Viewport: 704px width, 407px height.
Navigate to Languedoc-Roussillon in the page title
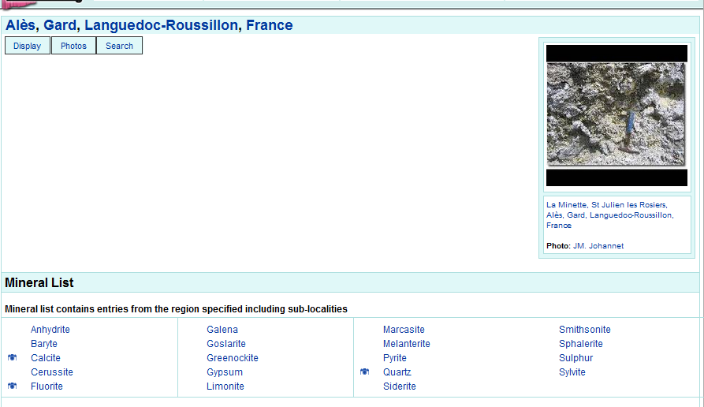coord(161,25)
